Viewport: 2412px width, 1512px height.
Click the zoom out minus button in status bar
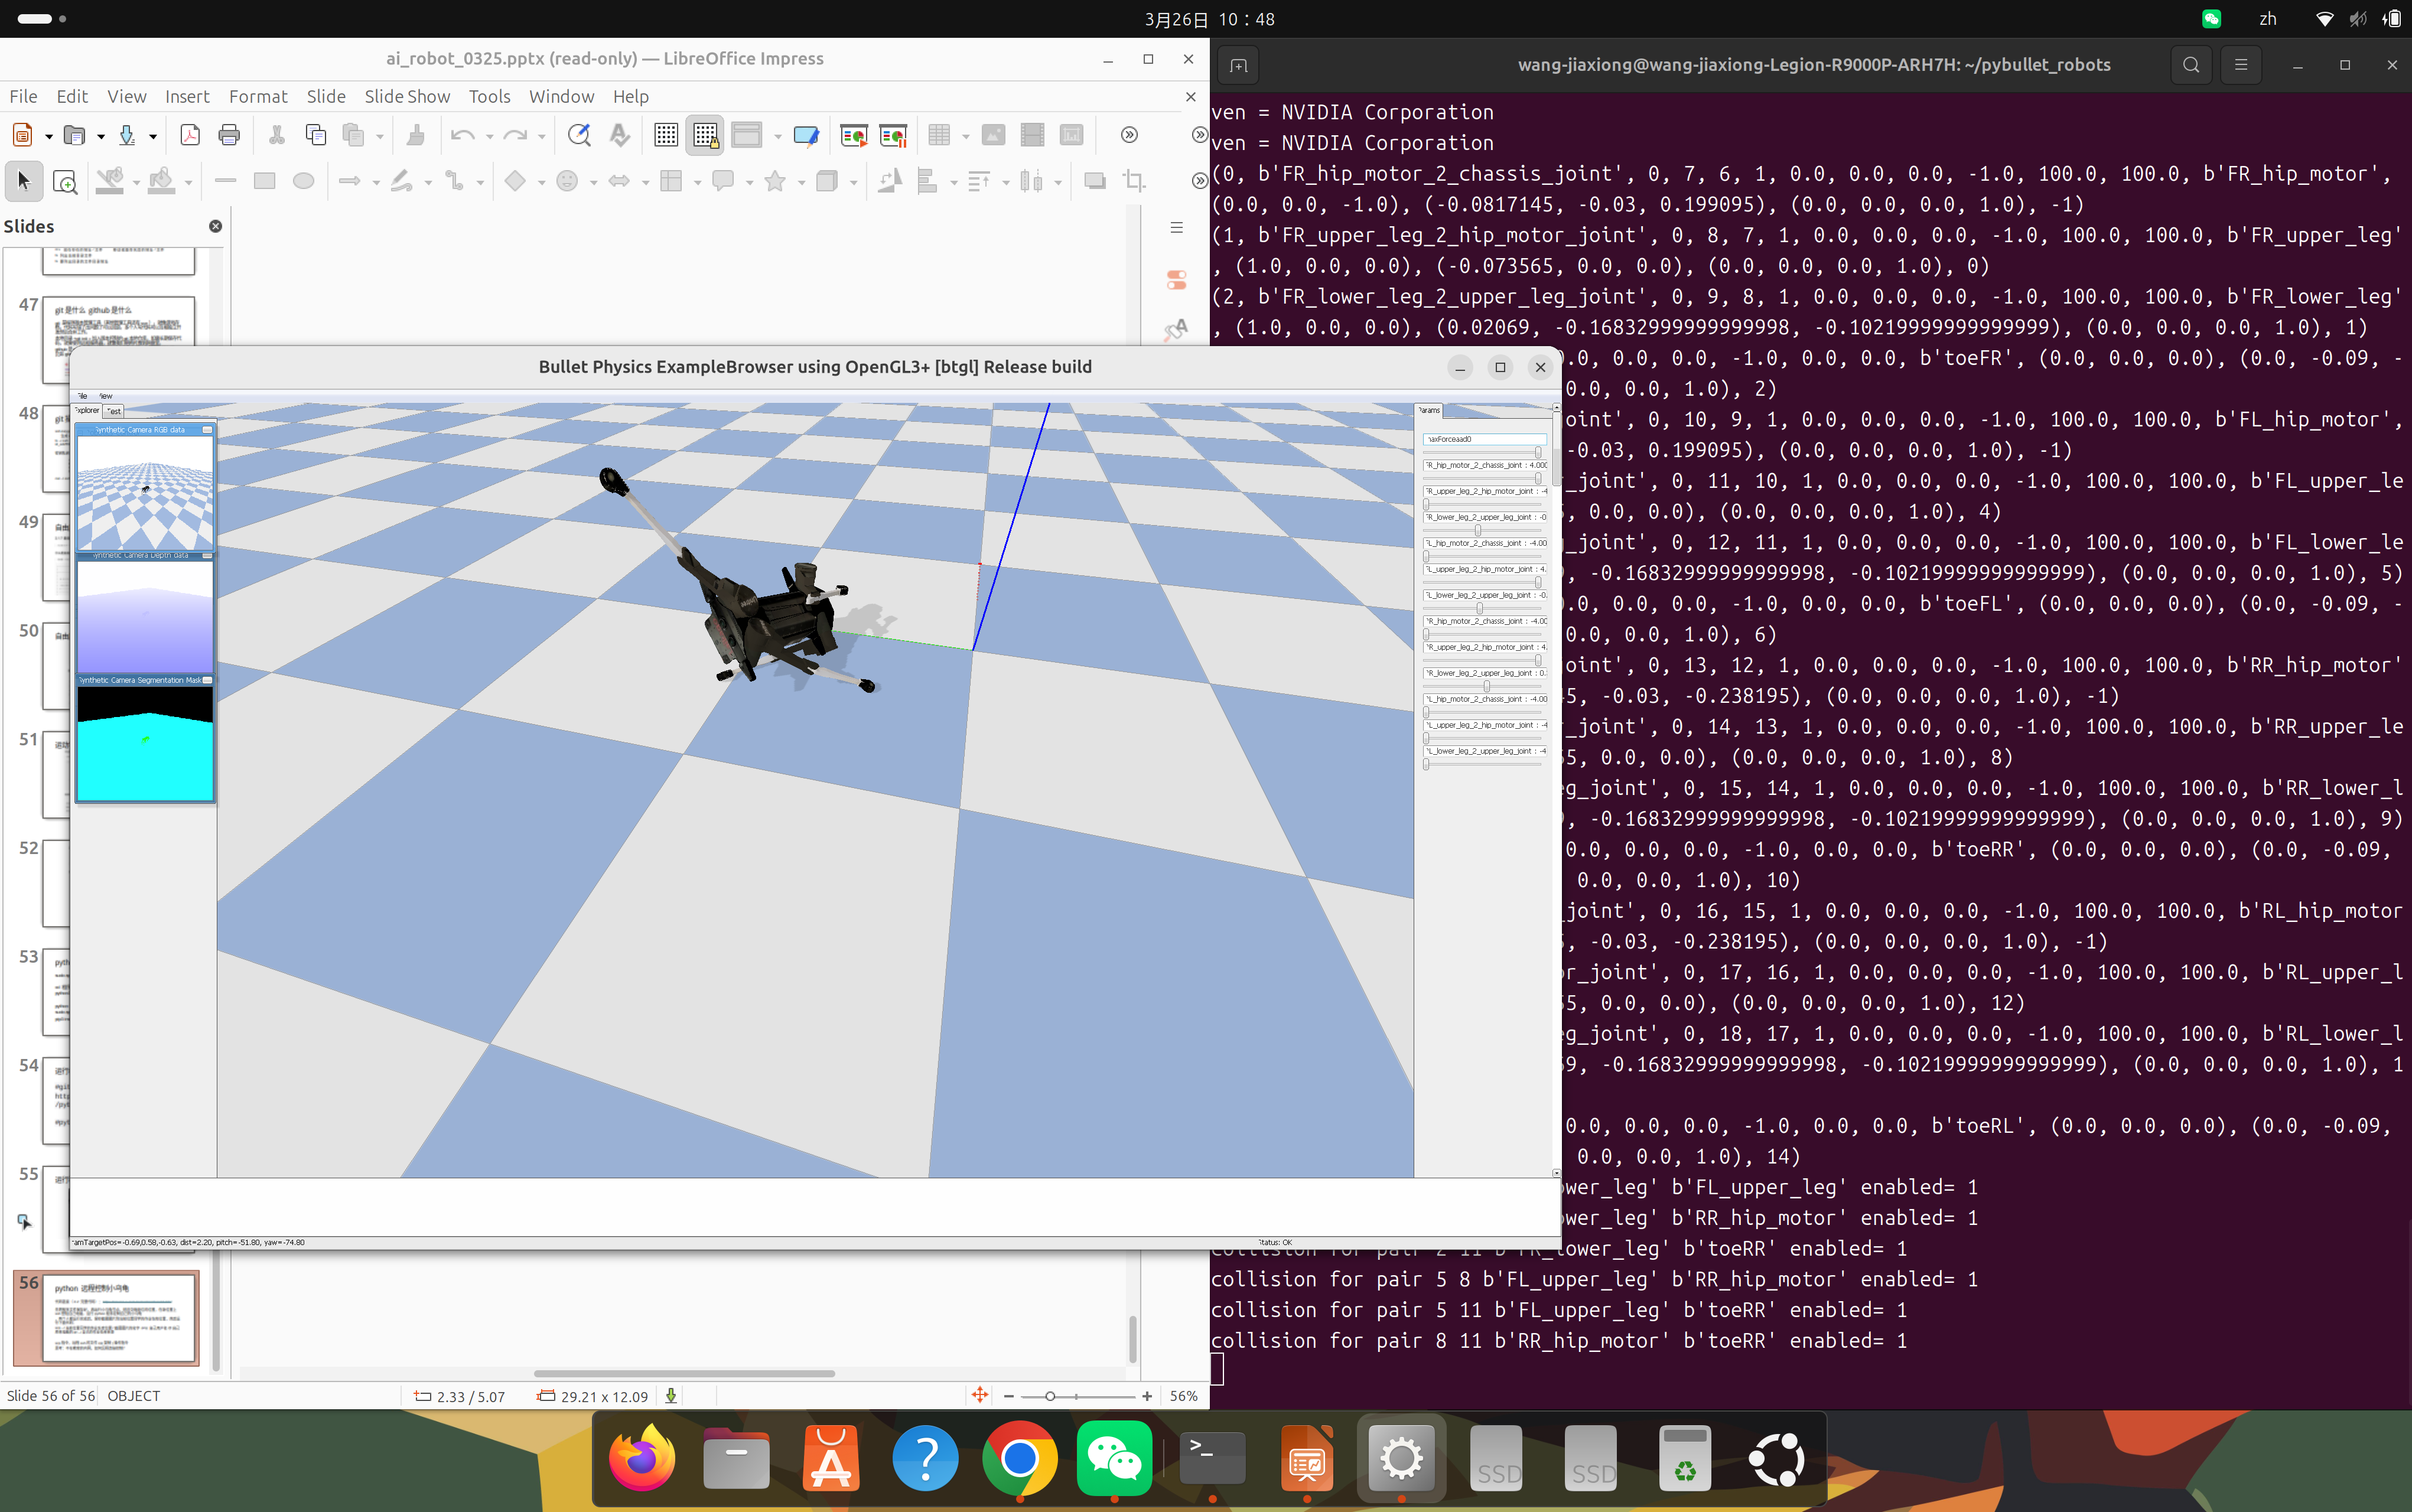click(x=1009, y=1396)
